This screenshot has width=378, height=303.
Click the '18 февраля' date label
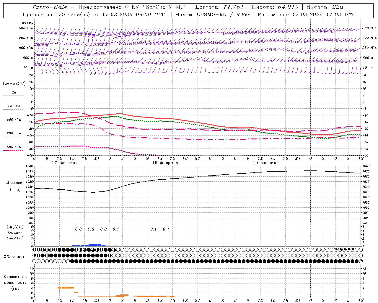165,163
